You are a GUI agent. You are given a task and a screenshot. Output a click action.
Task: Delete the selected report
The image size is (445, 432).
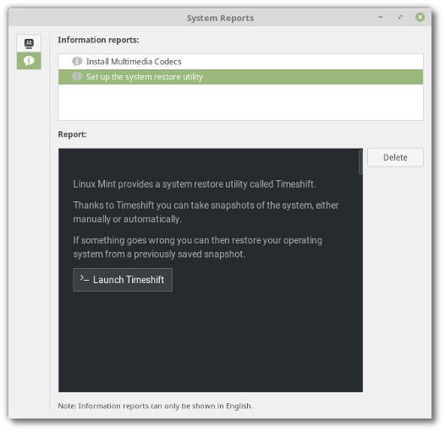pyautogui.click(x=395, y=157)
